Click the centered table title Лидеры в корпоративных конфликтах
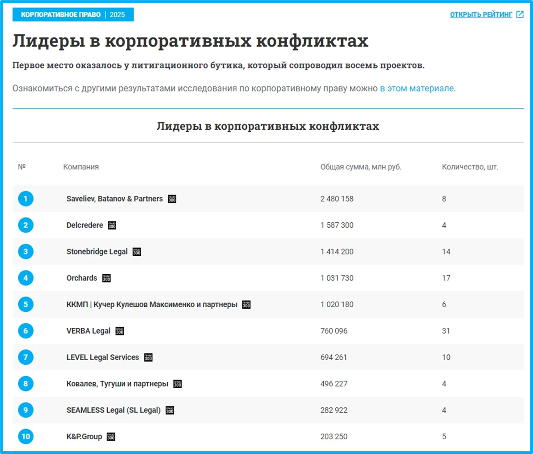The width and height of the screenshot is (533, 454). [x=268, y=126]
